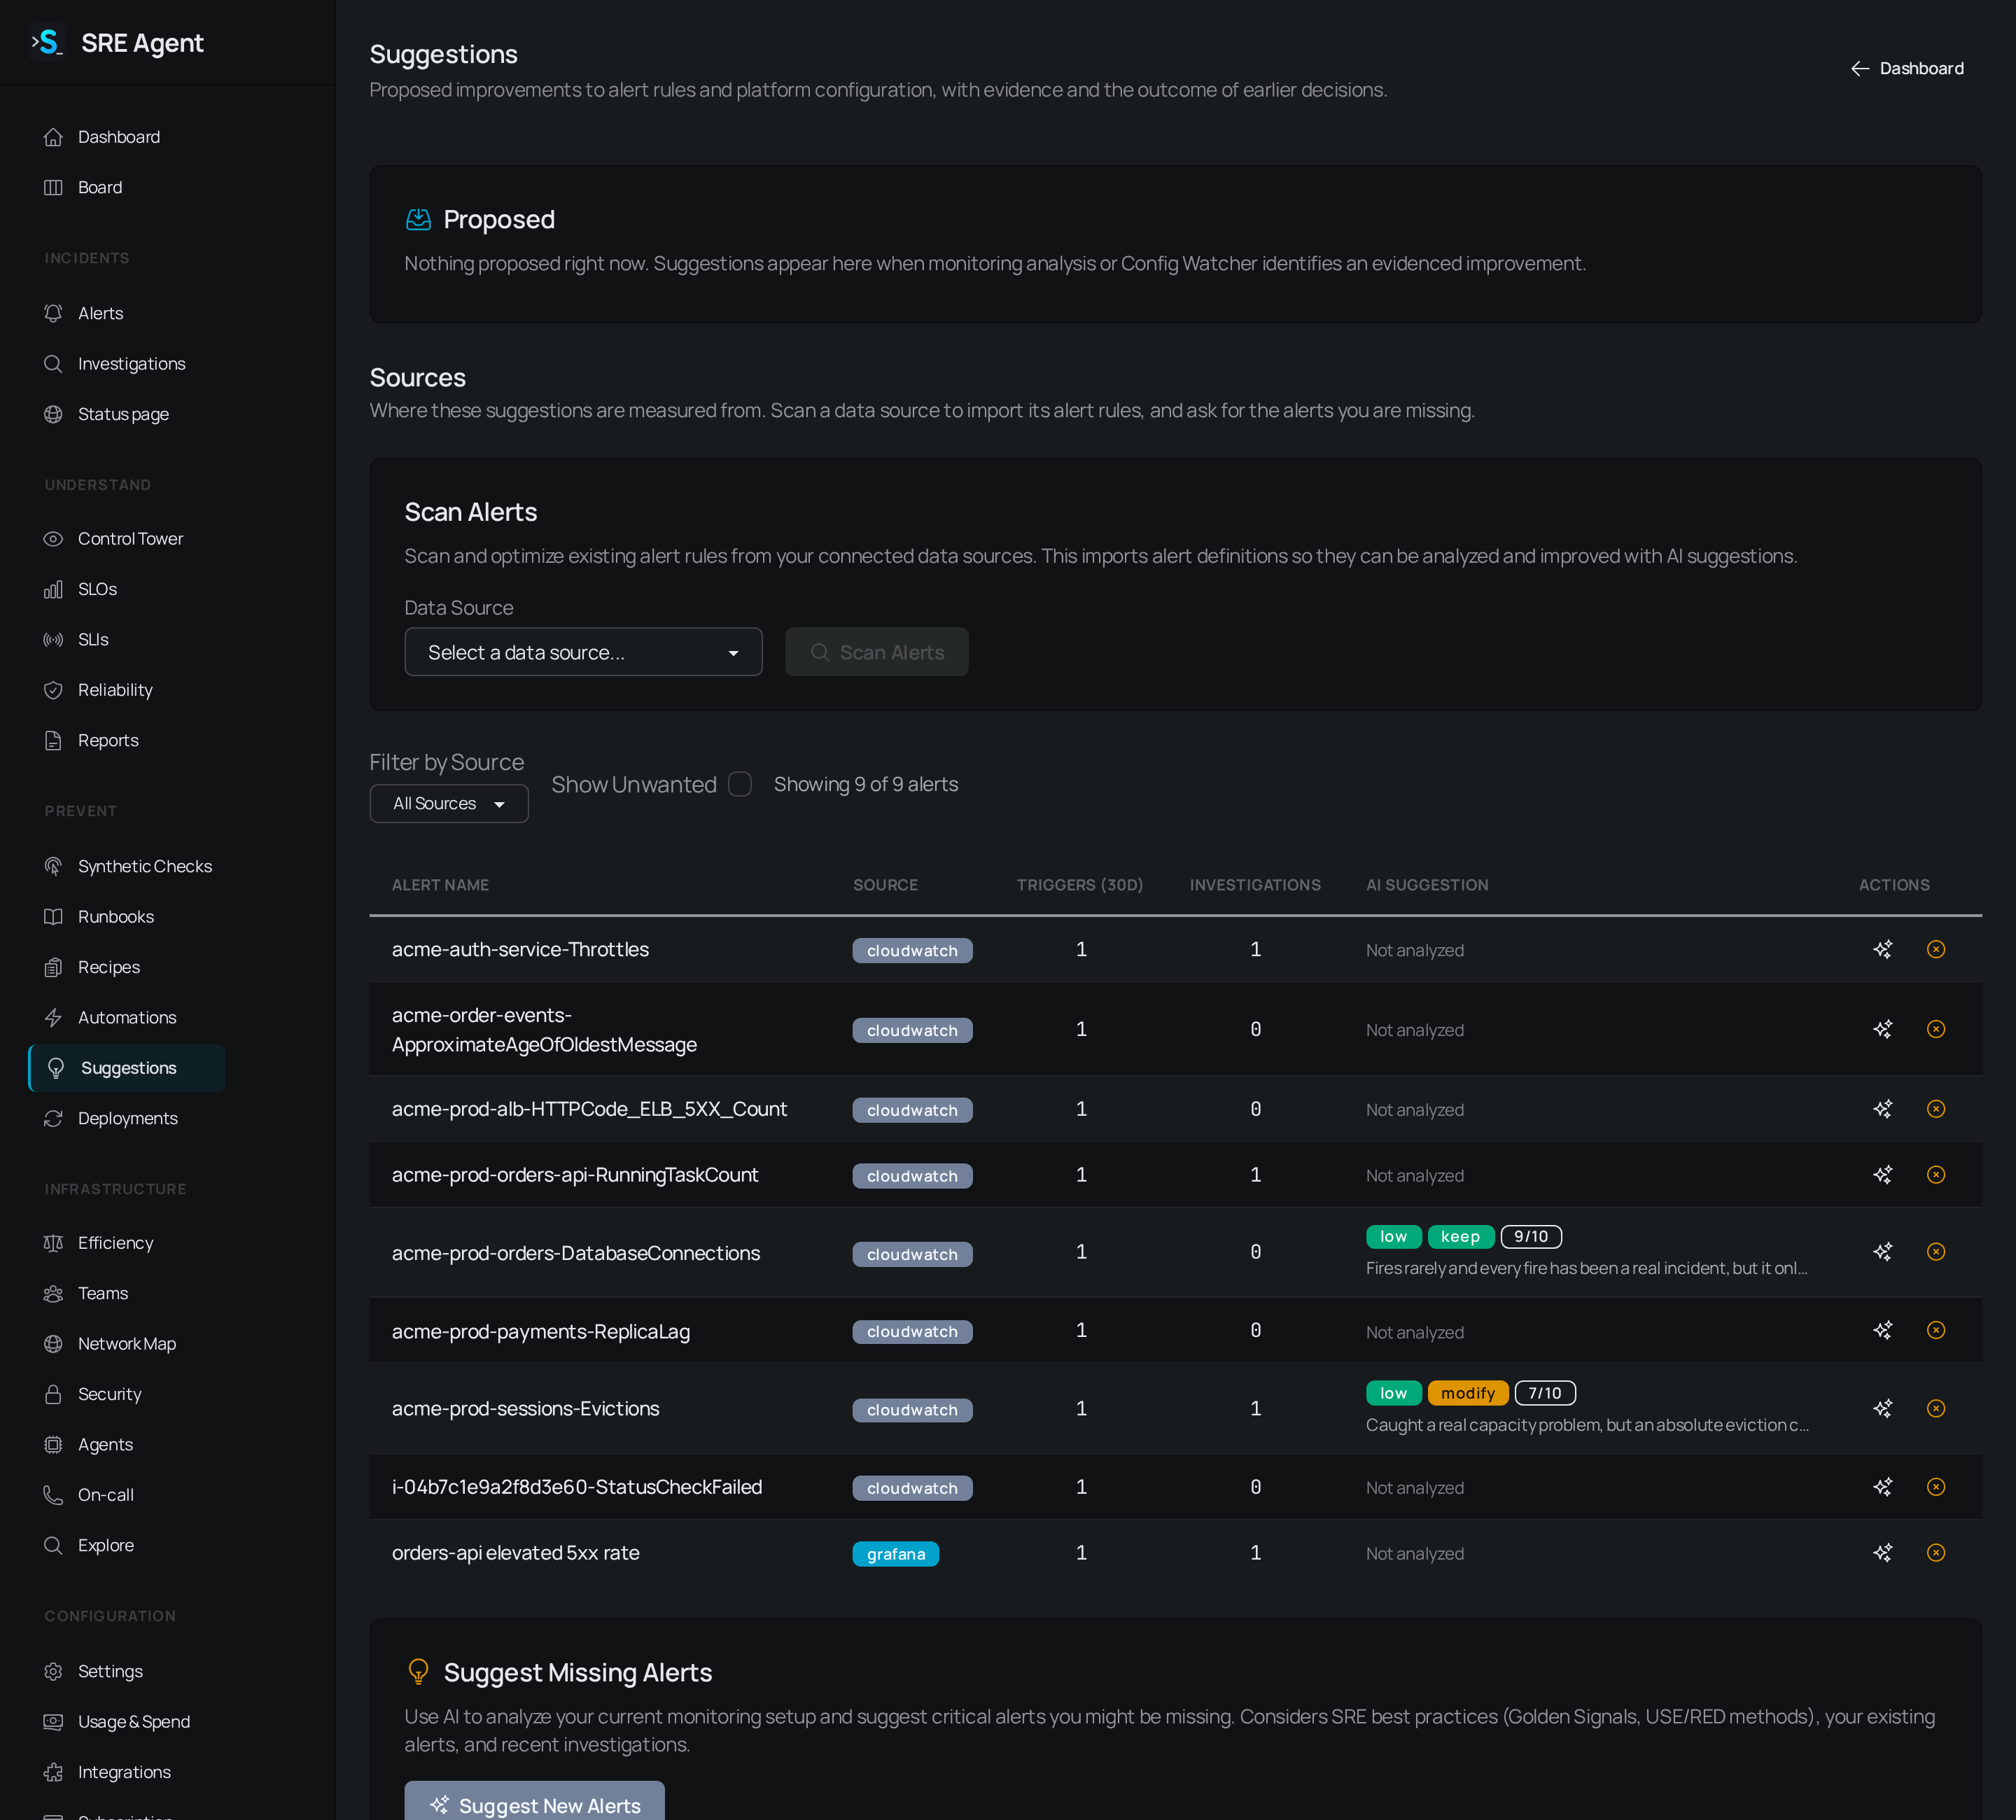Screen dimensions: 2016x1820
Task: Go to Dashboard in sidebar
Action: point(119,137)
